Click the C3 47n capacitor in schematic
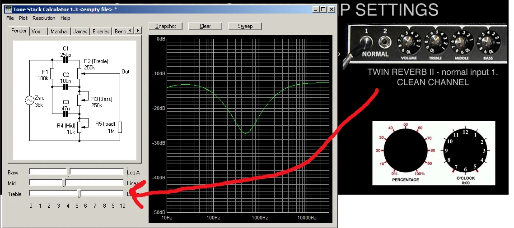This screenshot has height=228, width=514. [65, 114]
